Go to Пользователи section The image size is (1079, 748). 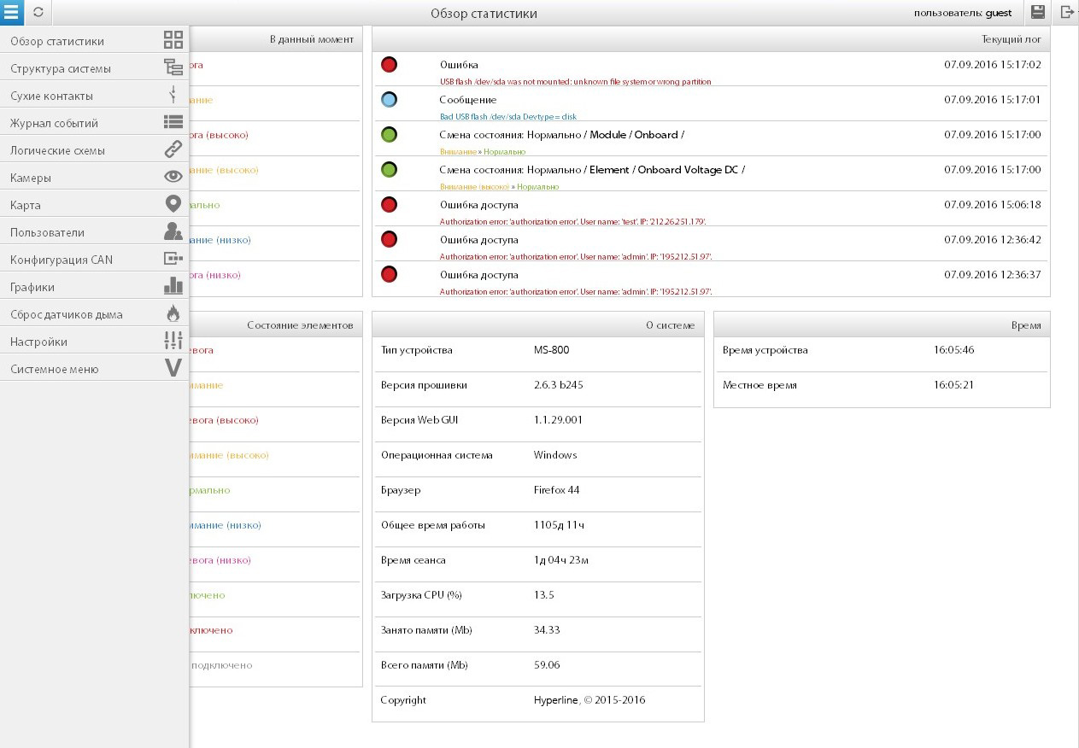coord(94,231)
